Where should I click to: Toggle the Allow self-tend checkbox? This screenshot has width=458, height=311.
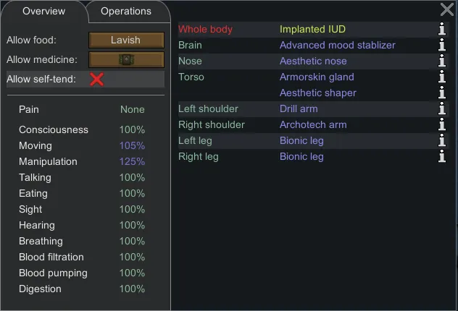tap(96, 79)
